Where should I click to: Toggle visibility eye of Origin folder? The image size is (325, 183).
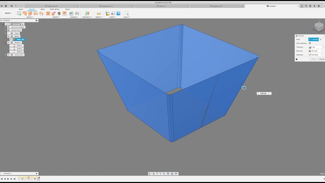pyautogui.click(x=8, y=33)
